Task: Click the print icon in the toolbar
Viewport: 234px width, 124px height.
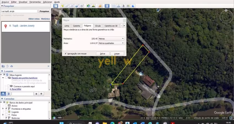Action: click(119, 6)
